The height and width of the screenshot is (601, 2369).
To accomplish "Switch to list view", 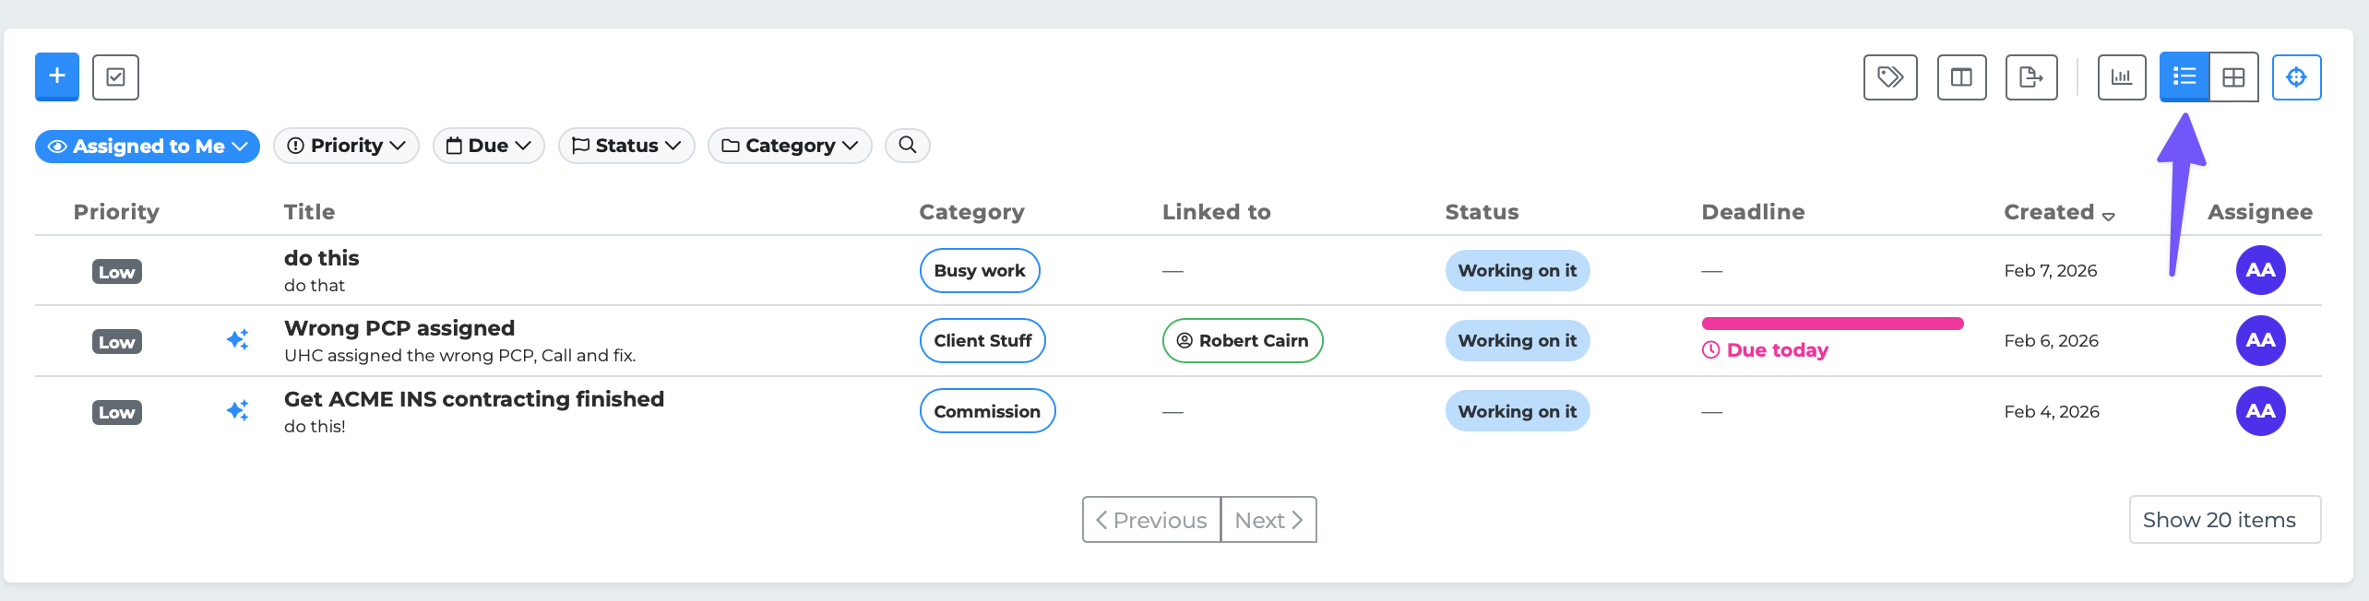I will point(2184,77).
